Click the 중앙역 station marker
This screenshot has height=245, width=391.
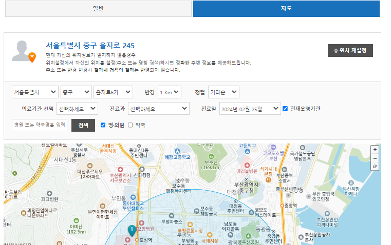pos(282,206)
